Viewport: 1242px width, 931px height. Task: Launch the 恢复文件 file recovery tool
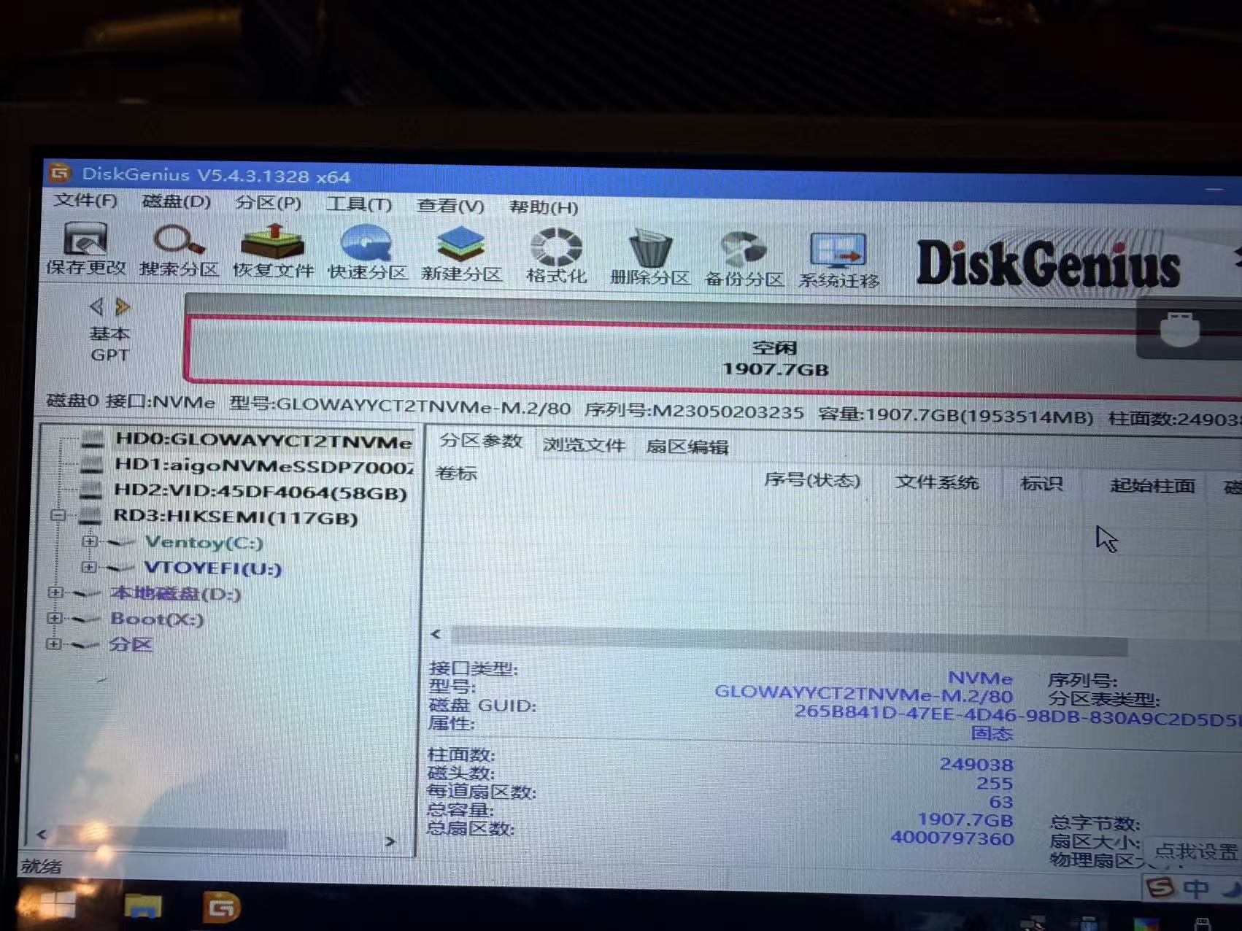273,252
